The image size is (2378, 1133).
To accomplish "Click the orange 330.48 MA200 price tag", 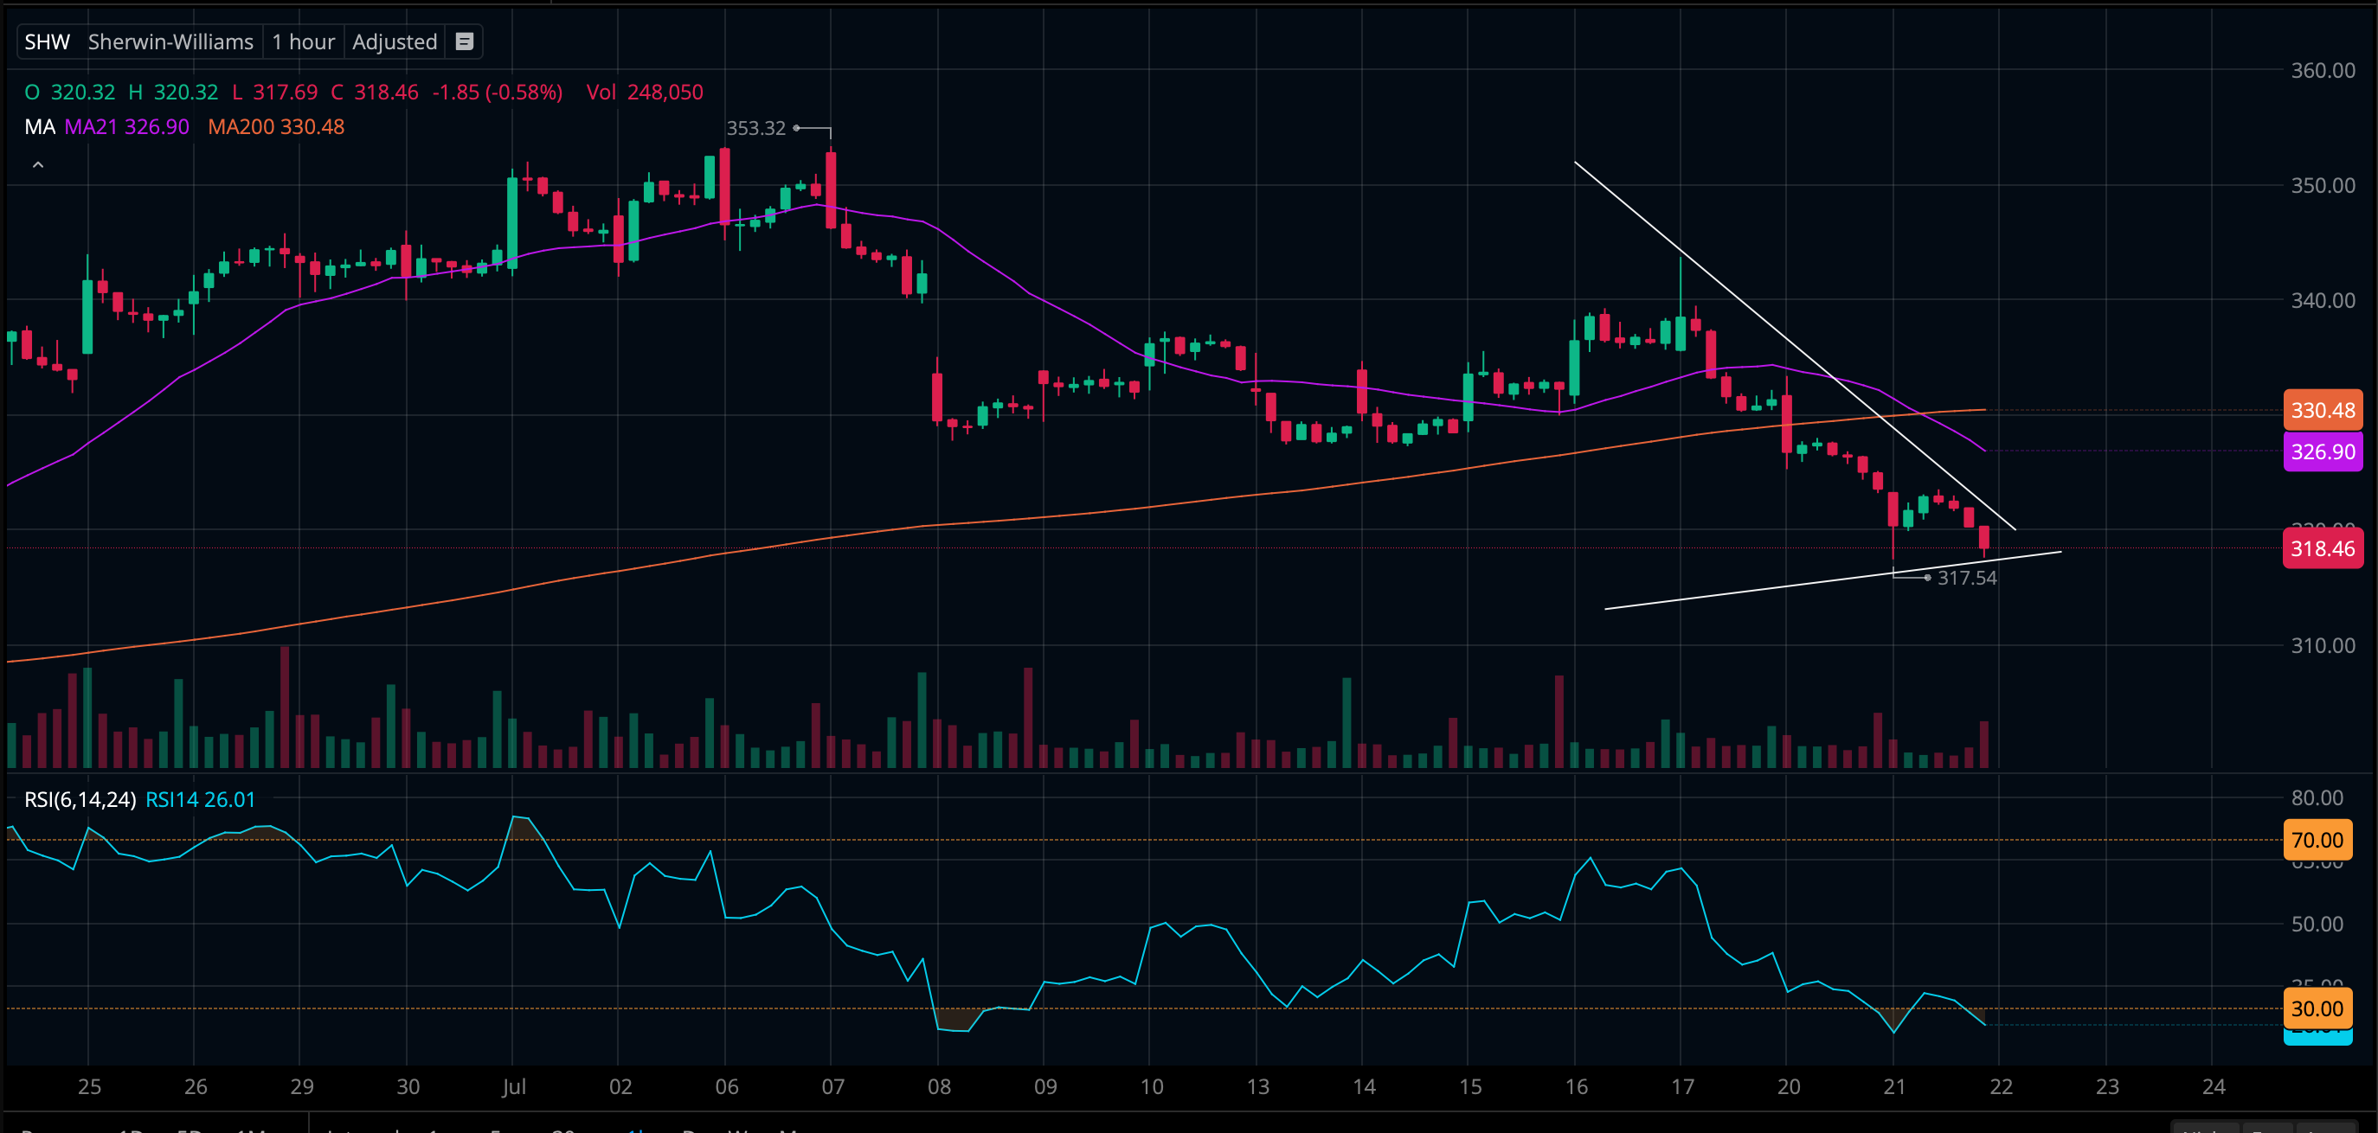I will click(2323, 410).
